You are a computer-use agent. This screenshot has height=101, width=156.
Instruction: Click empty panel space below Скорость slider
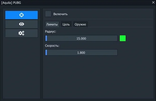tap(96, 76)
